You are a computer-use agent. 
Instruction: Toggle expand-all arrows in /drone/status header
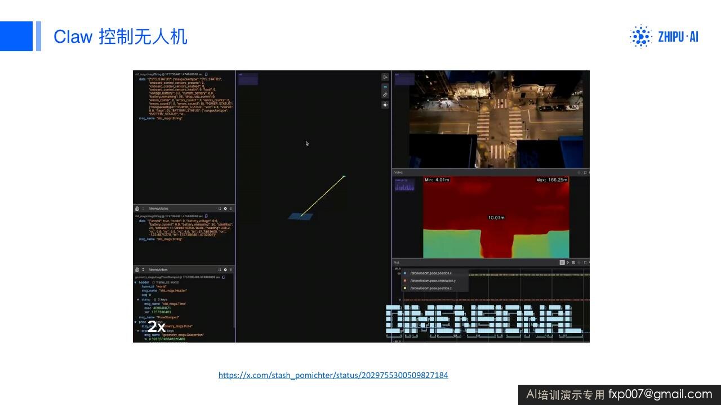[143, 209]
